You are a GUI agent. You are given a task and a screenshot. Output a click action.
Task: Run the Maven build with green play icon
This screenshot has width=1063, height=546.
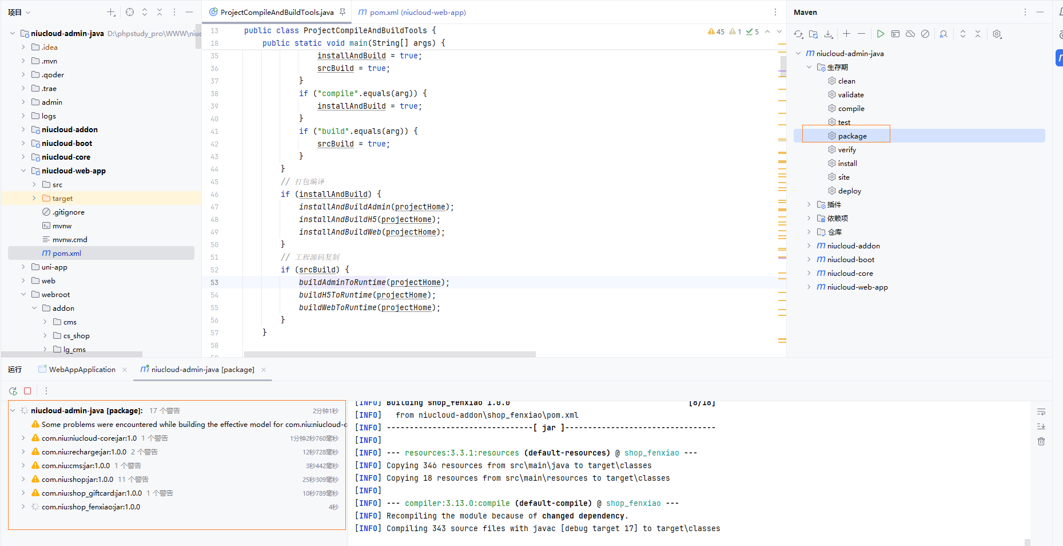tap(881, 34)
